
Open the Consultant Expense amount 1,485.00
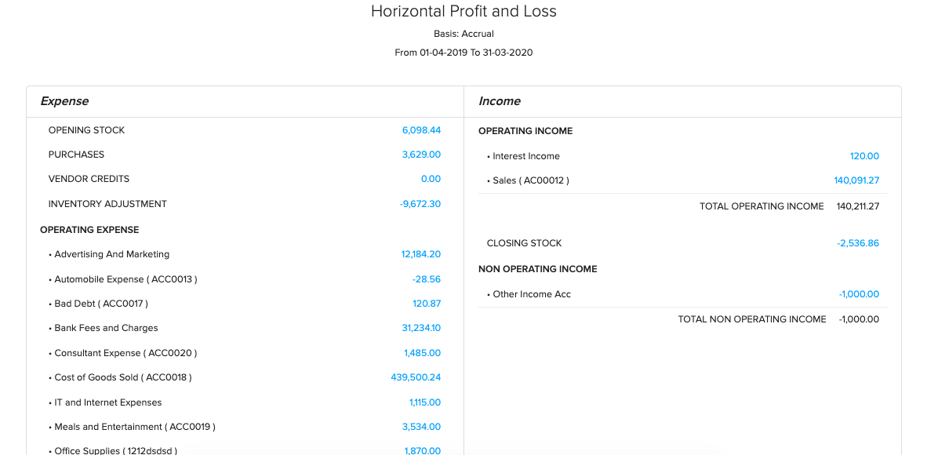[422, 353]
